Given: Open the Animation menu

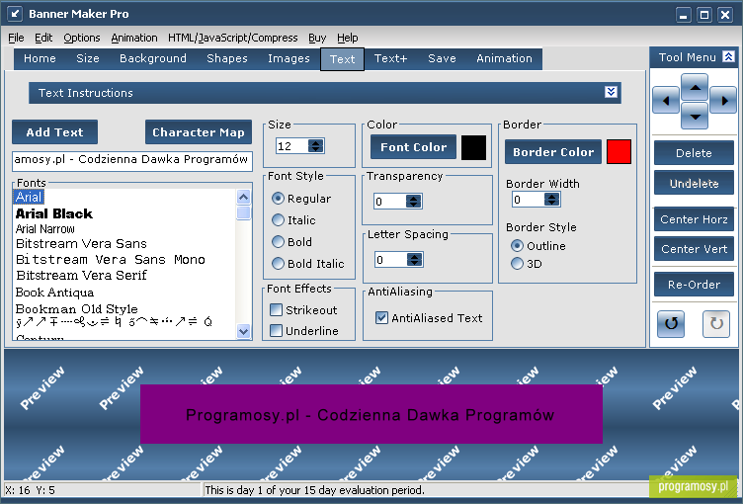Looking at the screenshot, I should [134, 38].
